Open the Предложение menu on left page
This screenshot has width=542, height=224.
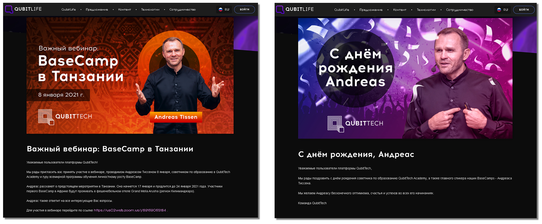coord(97,10)
